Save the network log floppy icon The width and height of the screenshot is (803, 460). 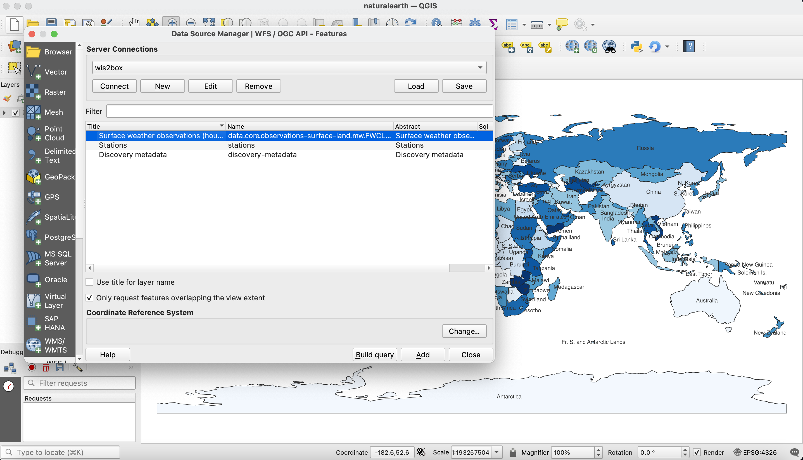pyautogui.click(x=60, y=367)
